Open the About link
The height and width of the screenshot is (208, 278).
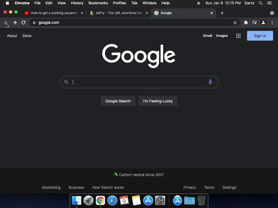12,36
